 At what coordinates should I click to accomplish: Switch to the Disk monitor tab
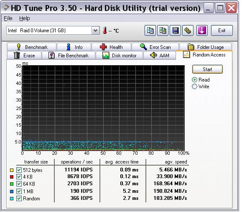119,56
